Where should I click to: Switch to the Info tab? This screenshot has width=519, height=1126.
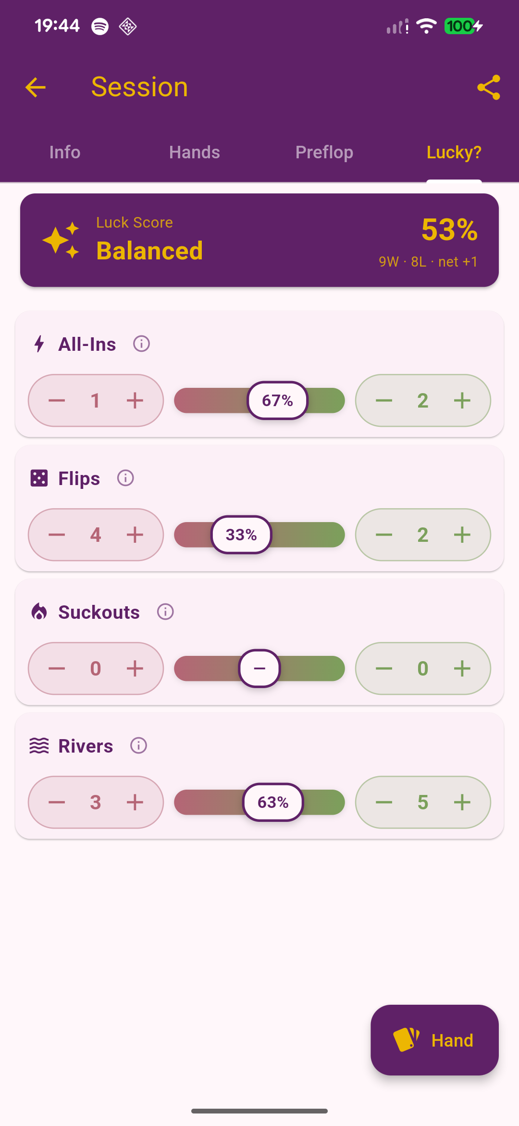65,153
